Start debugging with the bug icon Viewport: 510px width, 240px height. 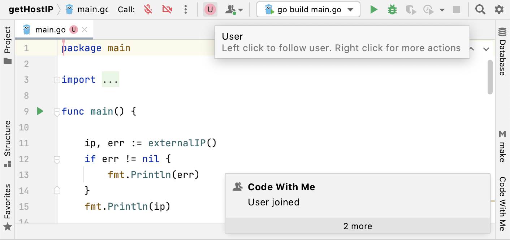coord(392,10)
